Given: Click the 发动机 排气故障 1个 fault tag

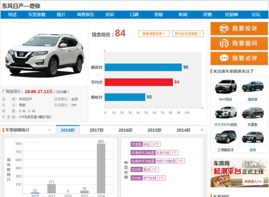Looking at the screenshot, I should point(148,178).
